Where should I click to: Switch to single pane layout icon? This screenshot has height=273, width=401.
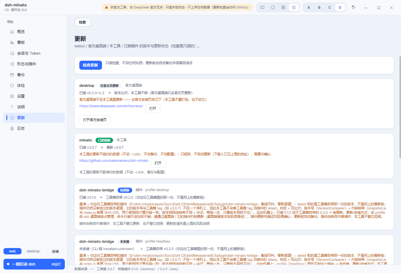pyautogui.click(x=273, y=8)
